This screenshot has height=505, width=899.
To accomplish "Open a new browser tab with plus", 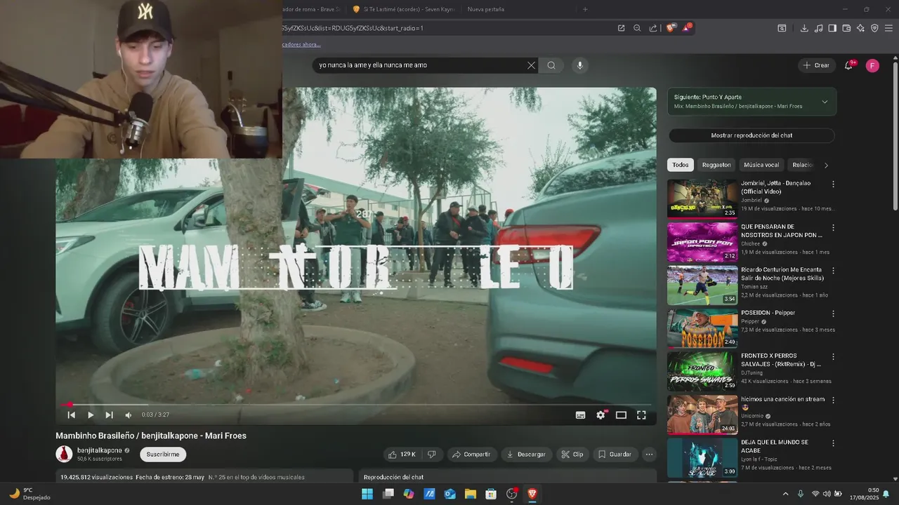I will point(585,9).
